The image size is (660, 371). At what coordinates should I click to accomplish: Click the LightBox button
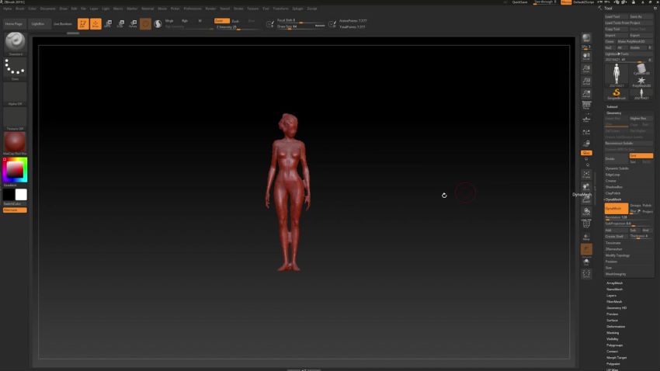38,24
